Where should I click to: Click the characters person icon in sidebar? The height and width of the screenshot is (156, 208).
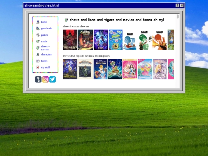38,55
